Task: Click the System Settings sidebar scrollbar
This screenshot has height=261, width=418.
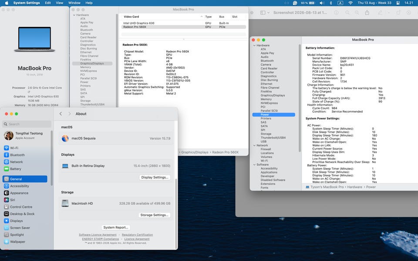Action: (52, 158)
